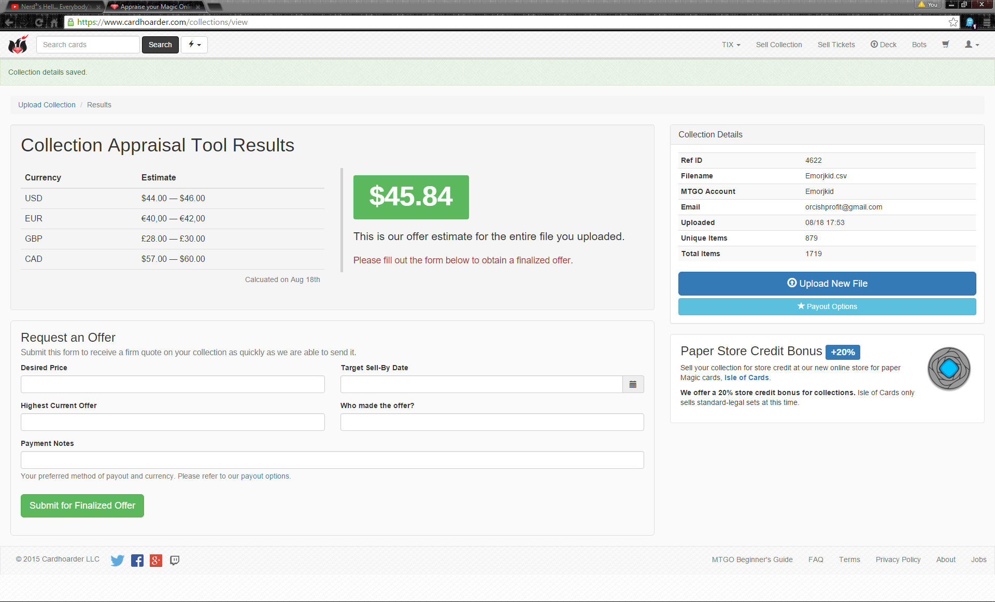Follow the Isle of Cards link
Screen dimensions: 995x602
pos(746,377)
